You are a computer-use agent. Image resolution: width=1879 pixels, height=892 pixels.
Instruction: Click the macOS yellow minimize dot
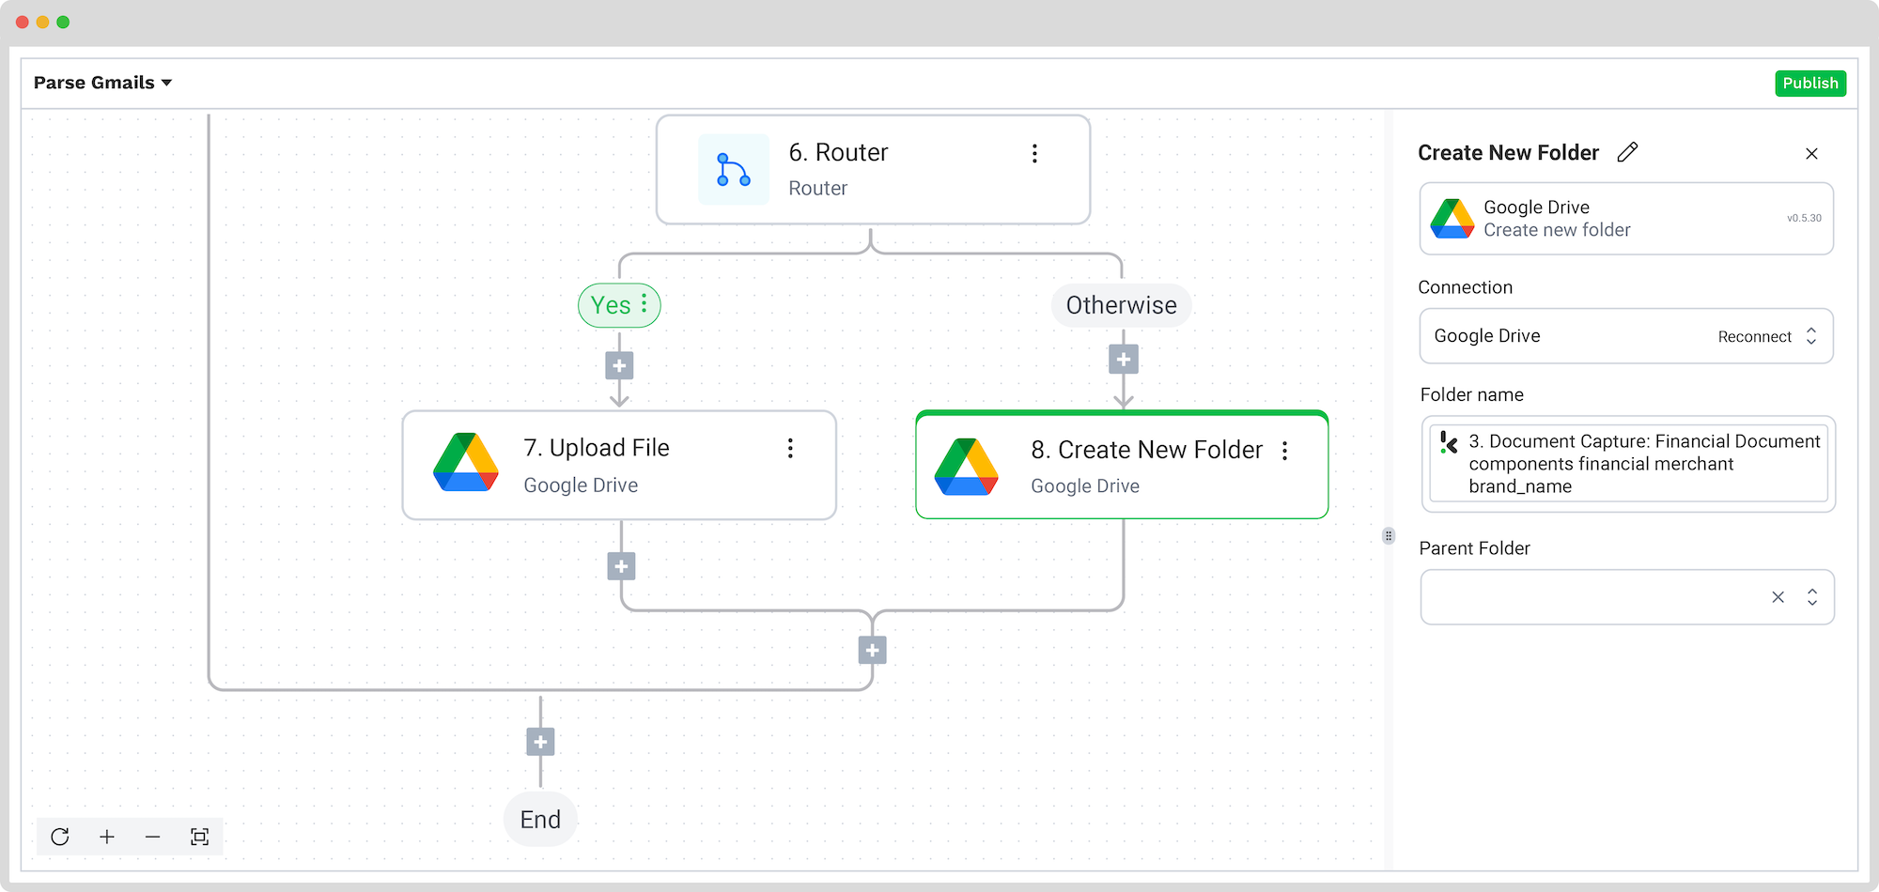tap(42, 22)
